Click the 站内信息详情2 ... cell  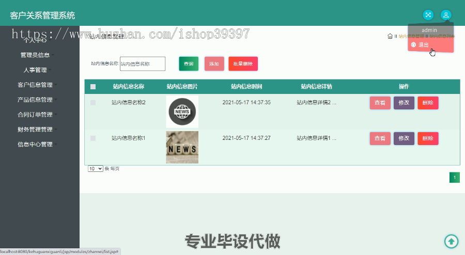coord(316,103)
